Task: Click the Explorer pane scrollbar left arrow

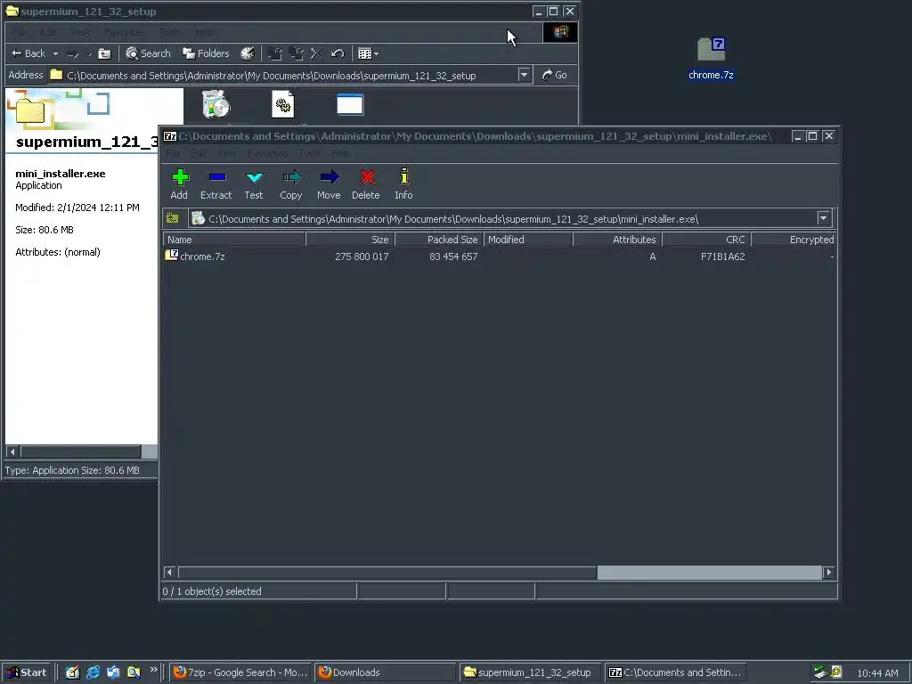Action: [12, 452]
